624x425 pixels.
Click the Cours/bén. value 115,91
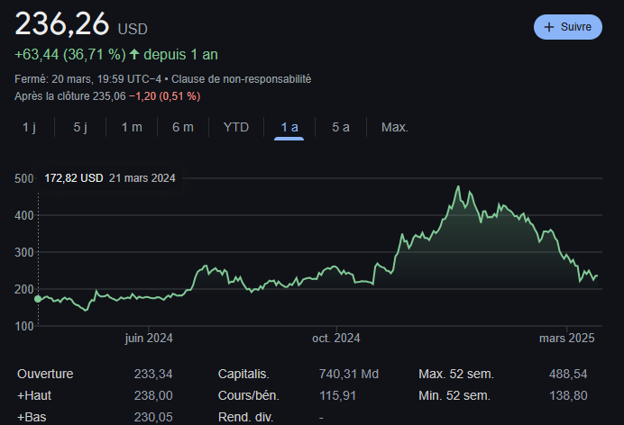338,395
